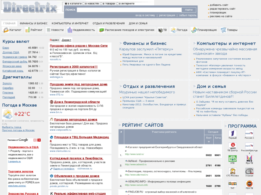Click the 'Выбрать город' link

coord(11,127)
